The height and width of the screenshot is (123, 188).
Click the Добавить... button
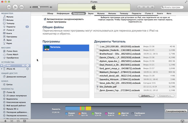coord(147,96)
